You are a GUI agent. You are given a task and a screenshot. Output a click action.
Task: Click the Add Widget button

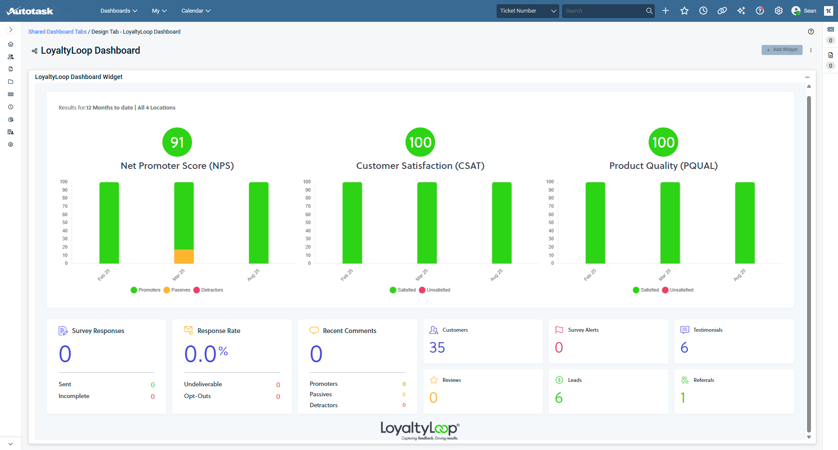782,50
